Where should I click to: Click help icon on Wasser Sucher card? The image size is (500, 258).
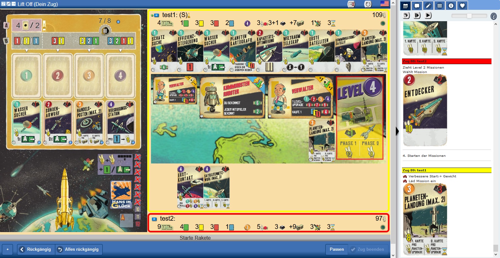[14, 143]
